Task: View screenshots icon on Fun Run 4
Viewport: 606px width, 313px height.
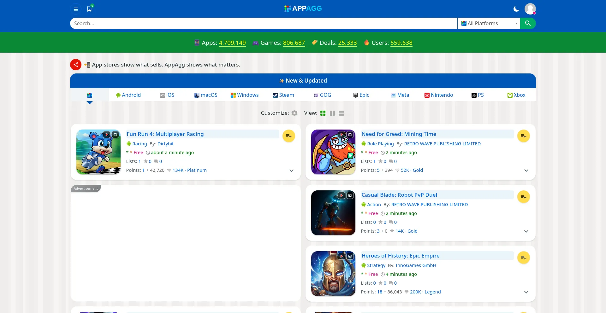Action: tap(115, 135)
